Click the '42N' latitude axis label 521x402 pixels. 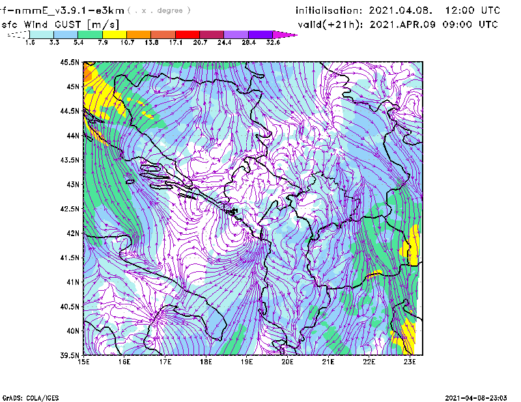(73, 233)
